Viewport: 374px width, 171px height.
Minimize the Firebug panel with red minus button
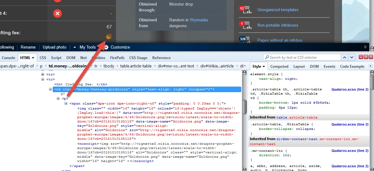pos(361,57)
